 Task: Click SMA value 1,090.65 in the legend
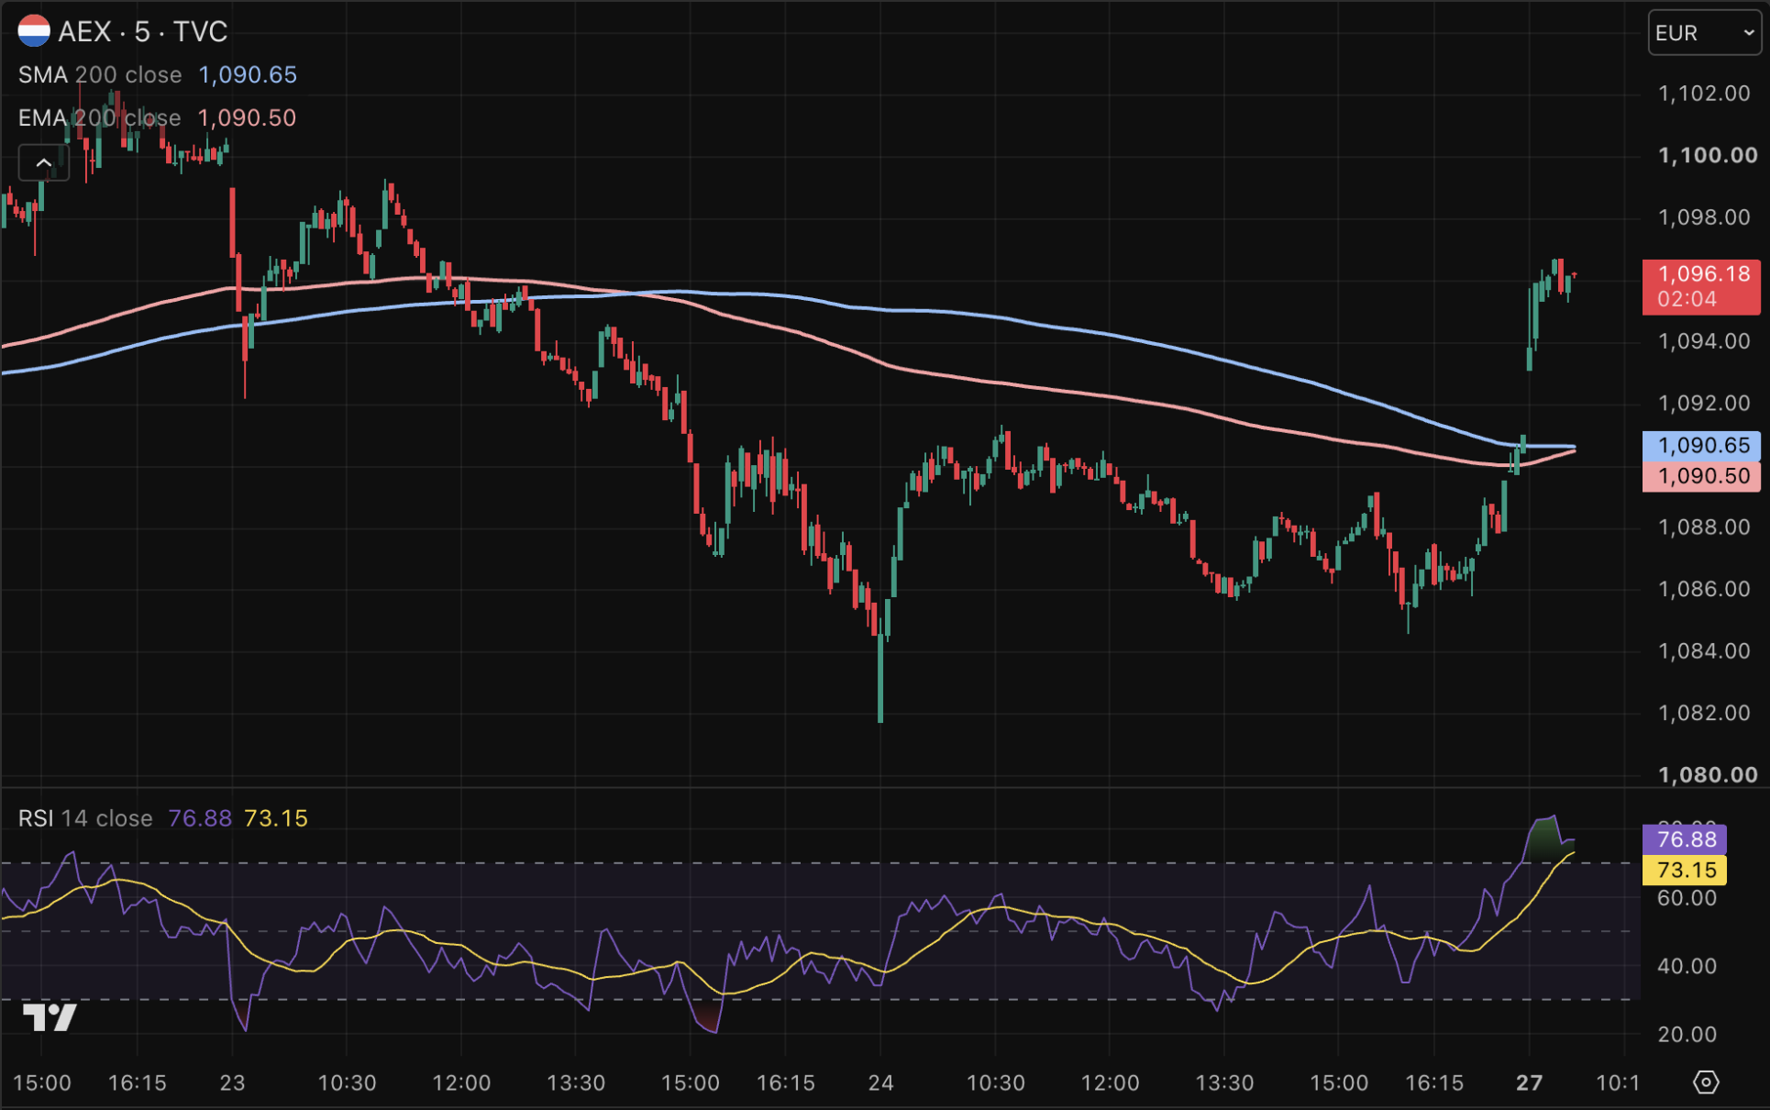pos(248,75)
